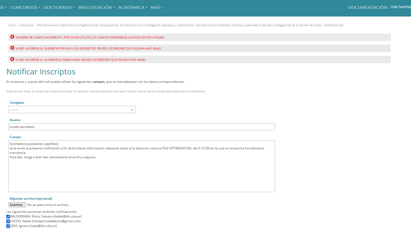Click "HUBO UN ERROR AL QUERER NOTIFICAR" message

tap(89, 48)
